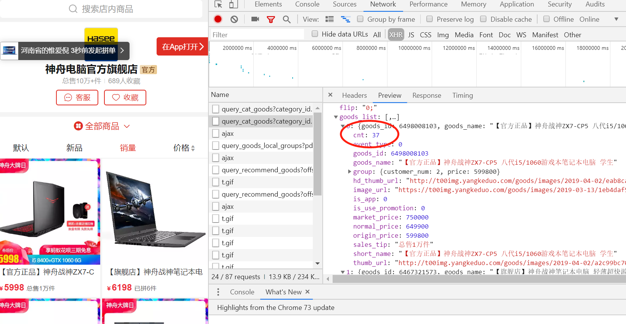Sort products by 销量 sales
This screenshot has width=626, height=324.
point(128,148)
